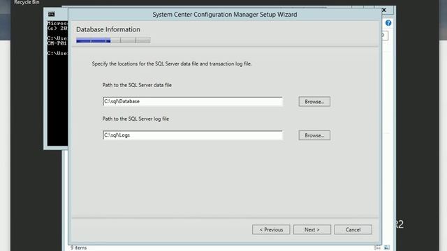Go back with the Previous button
Image resolution: width=447 pixels, height=251 pixels.
(271, 229)
